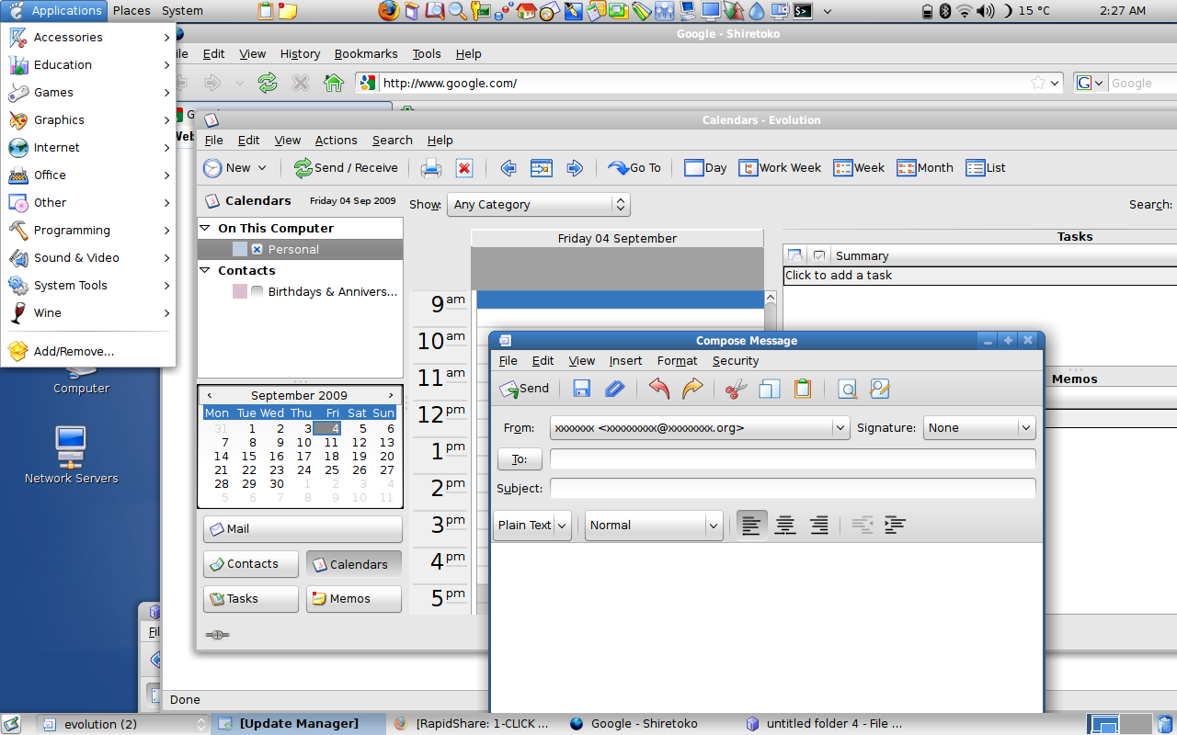Open Find and Replace icon in Compose
Image resolution: width=1177 pixels, height=735 pixels.
pos(880,389)
